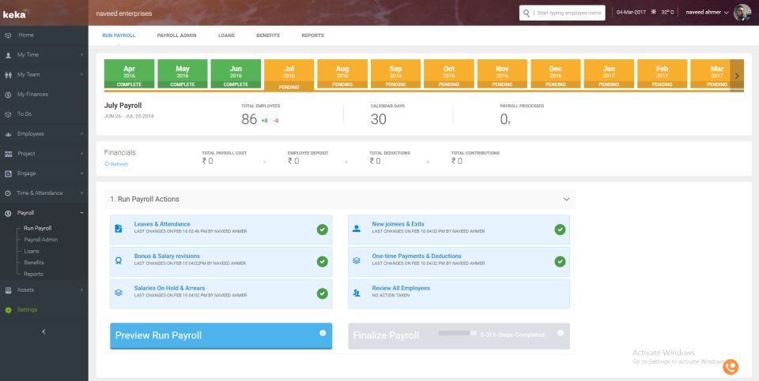
Task: Open the Reports tab
Action: [312, 35]
